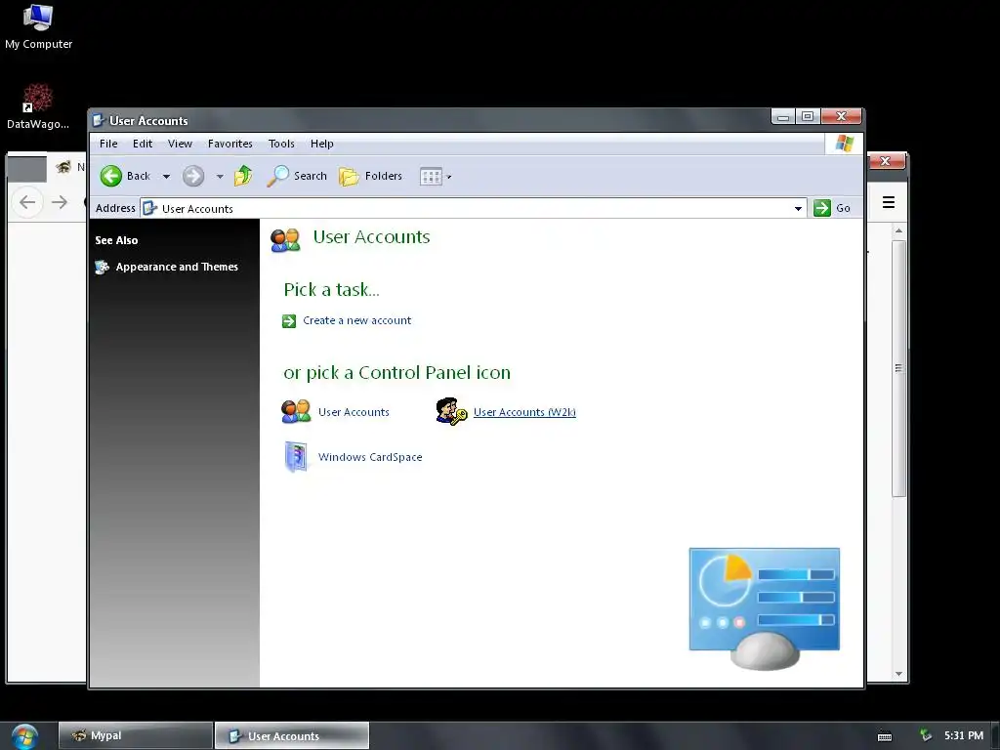Close the Mypal browser window

(x=885, y=161)
